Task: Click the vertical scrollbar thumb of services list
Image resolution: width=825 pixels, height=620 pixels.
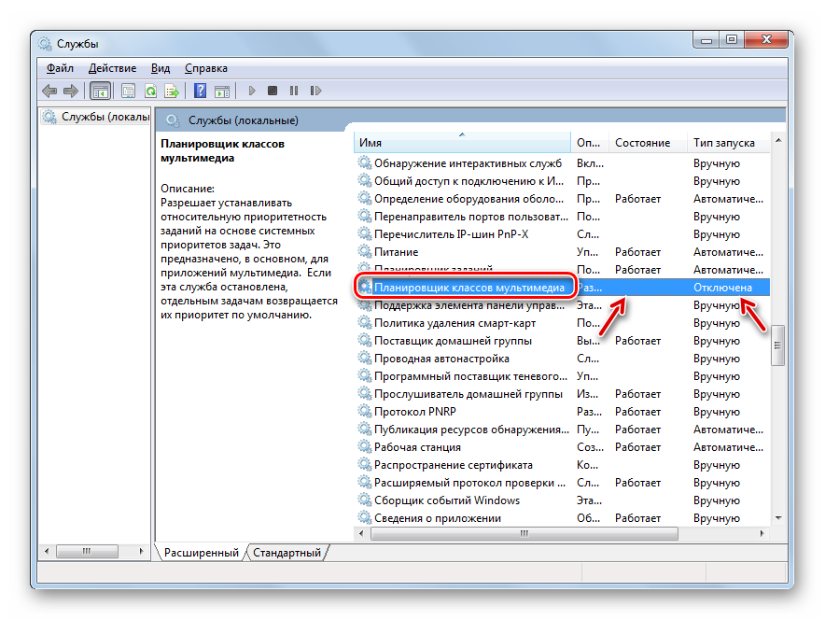Action: pos(777,345)
